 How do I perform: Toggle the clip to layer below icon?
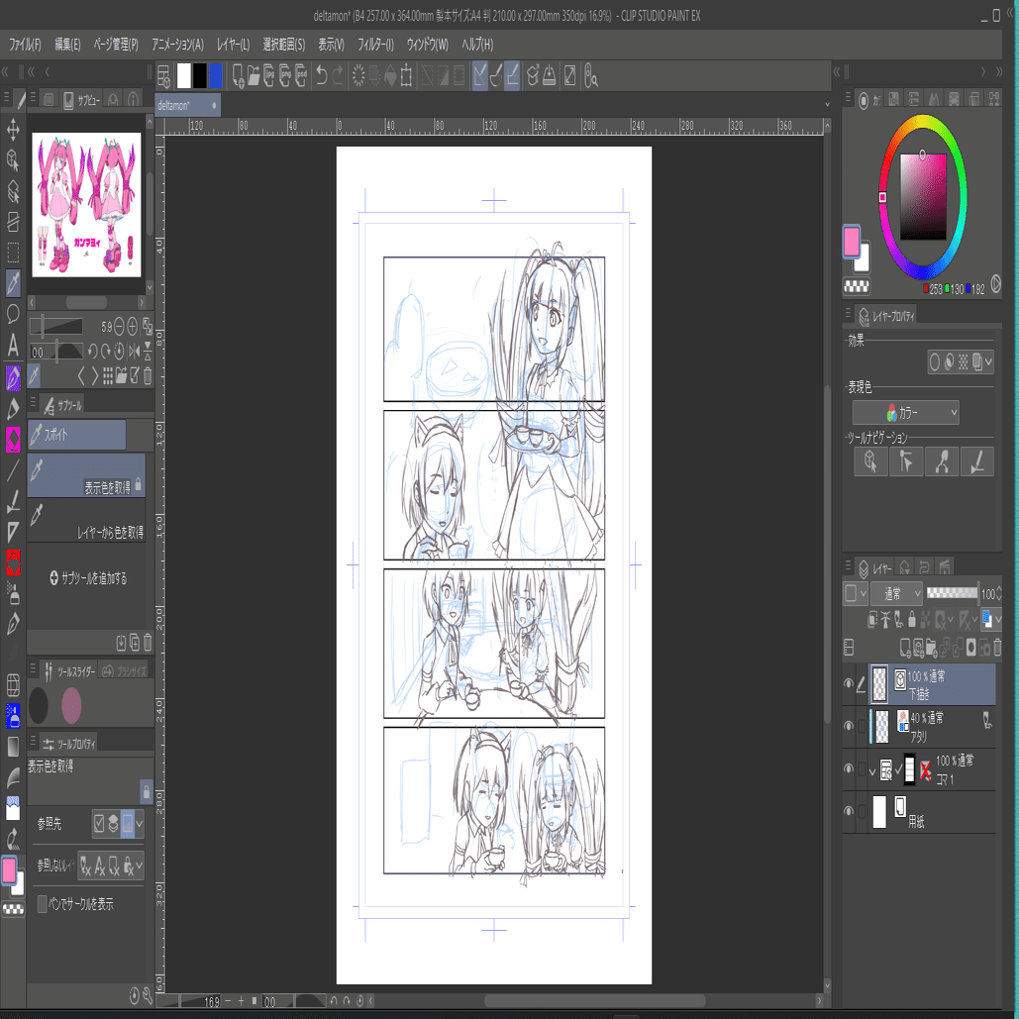click(x=872, y=619)
